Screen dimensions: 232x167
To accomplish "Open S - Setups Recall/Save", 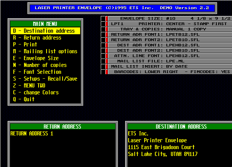I will pos(45,79).
